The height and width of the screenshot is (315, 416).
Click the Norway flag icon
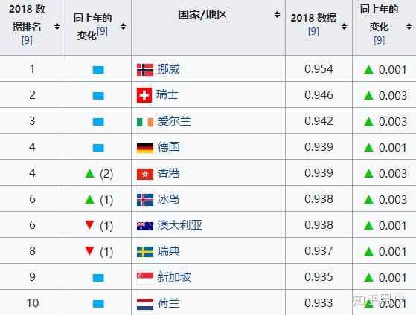145,70
